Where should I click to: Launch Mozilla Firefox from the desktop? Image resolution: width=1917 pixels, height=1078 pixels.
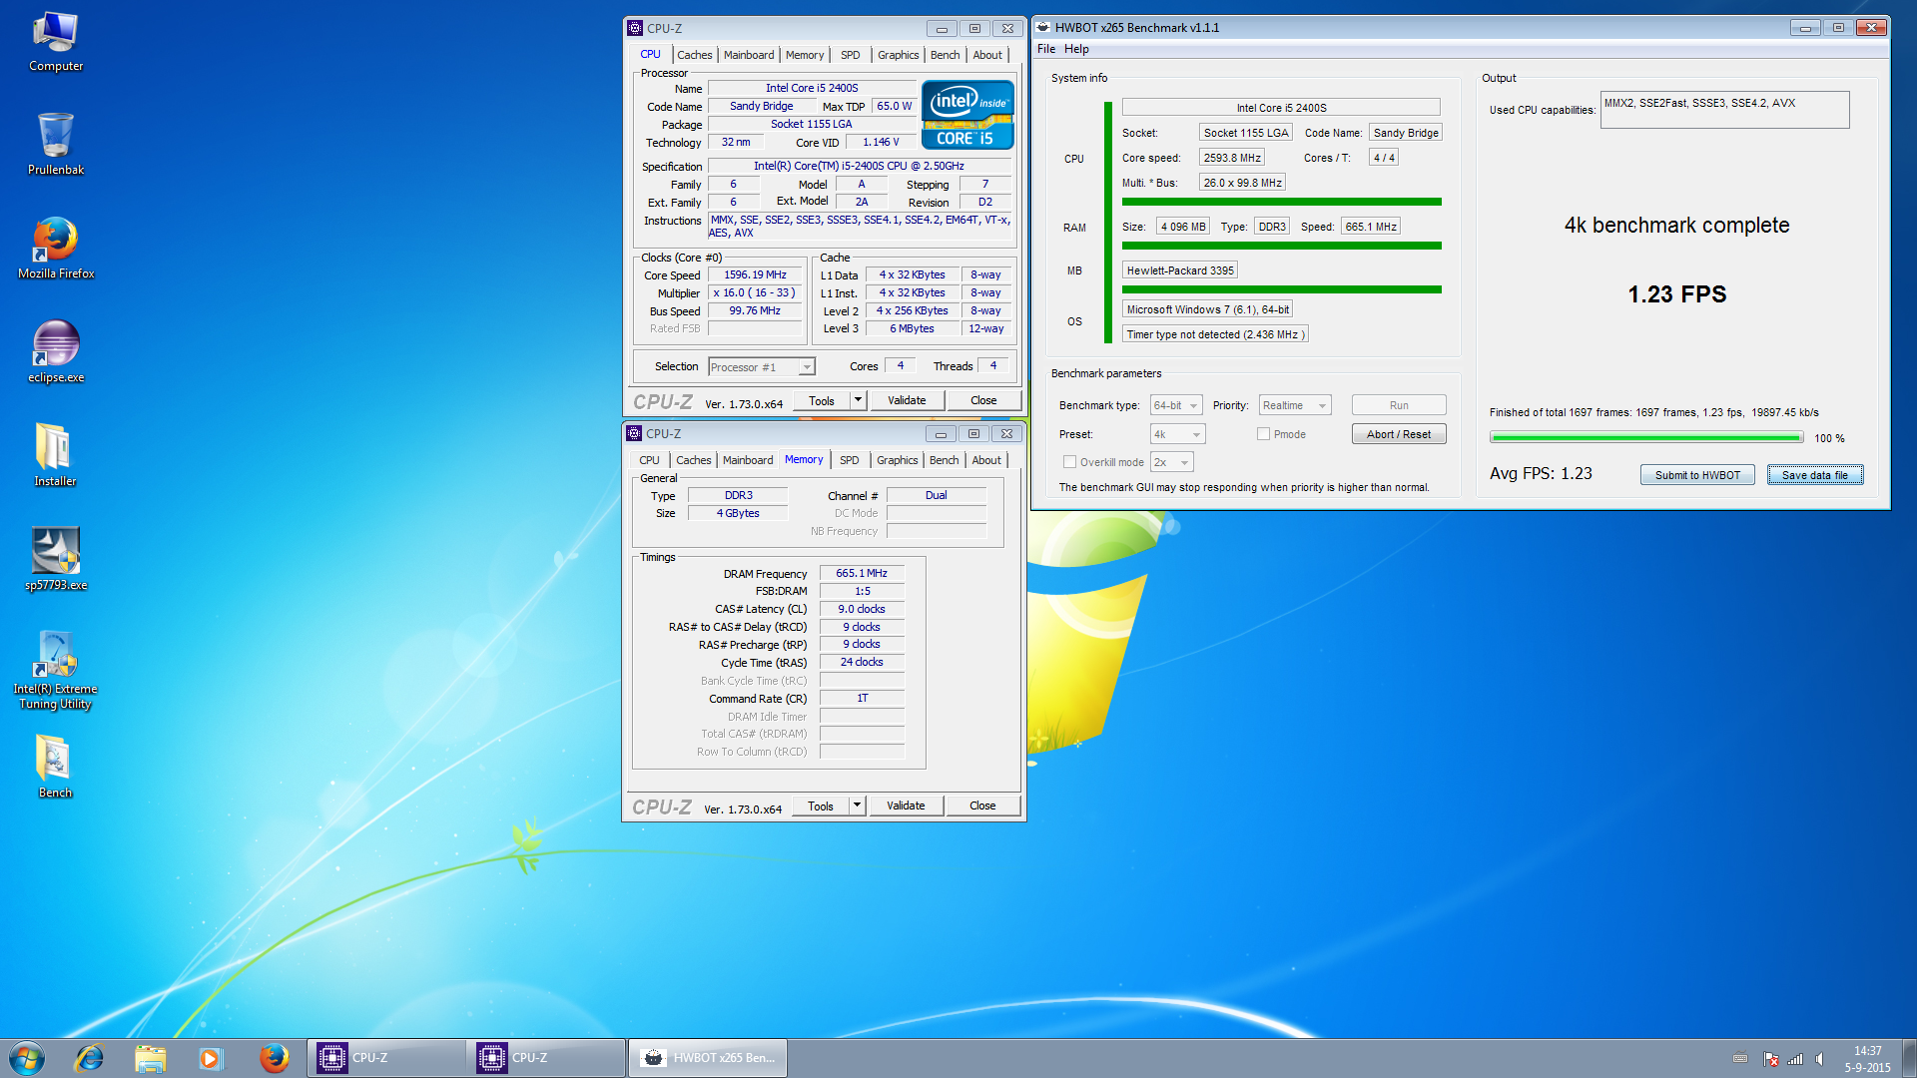pyautogui.click(x=56, y=248)
